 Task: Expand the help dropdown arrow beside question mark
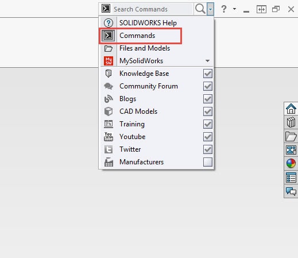pyautogui.click(x=234, y=9)
